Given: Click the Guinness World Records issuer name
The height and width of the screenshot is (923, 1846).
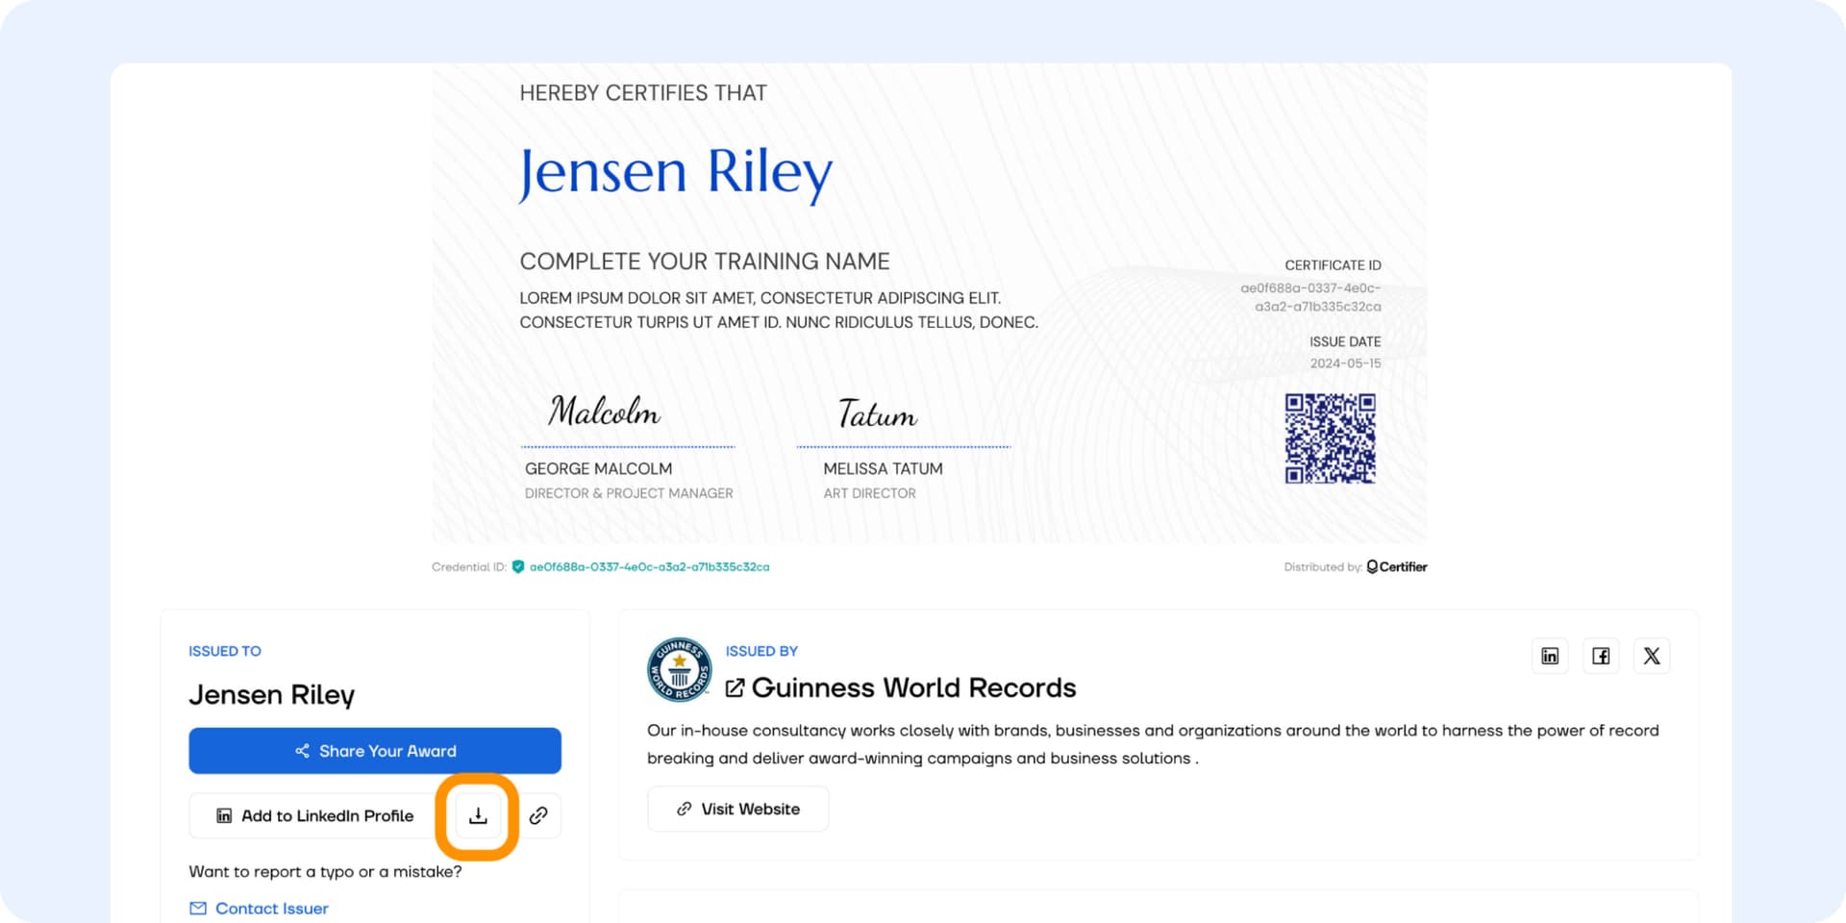Looking at the screenshot, I should 913,688.
